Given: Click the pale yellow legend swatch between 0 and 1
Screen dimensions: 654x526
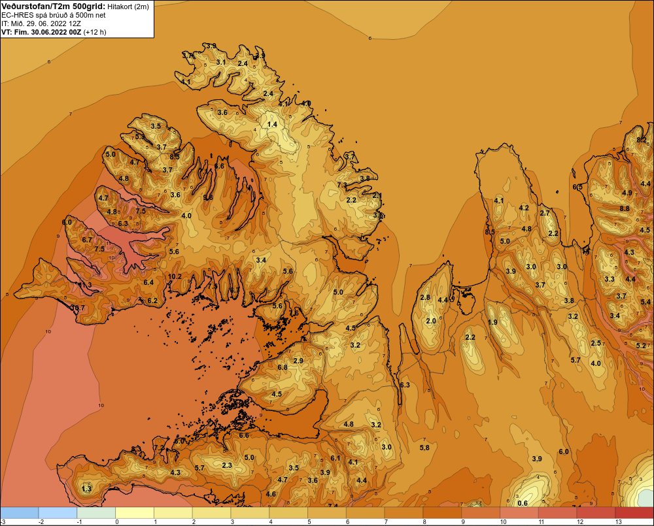Looking at the screenshot, I should point(135,513).
